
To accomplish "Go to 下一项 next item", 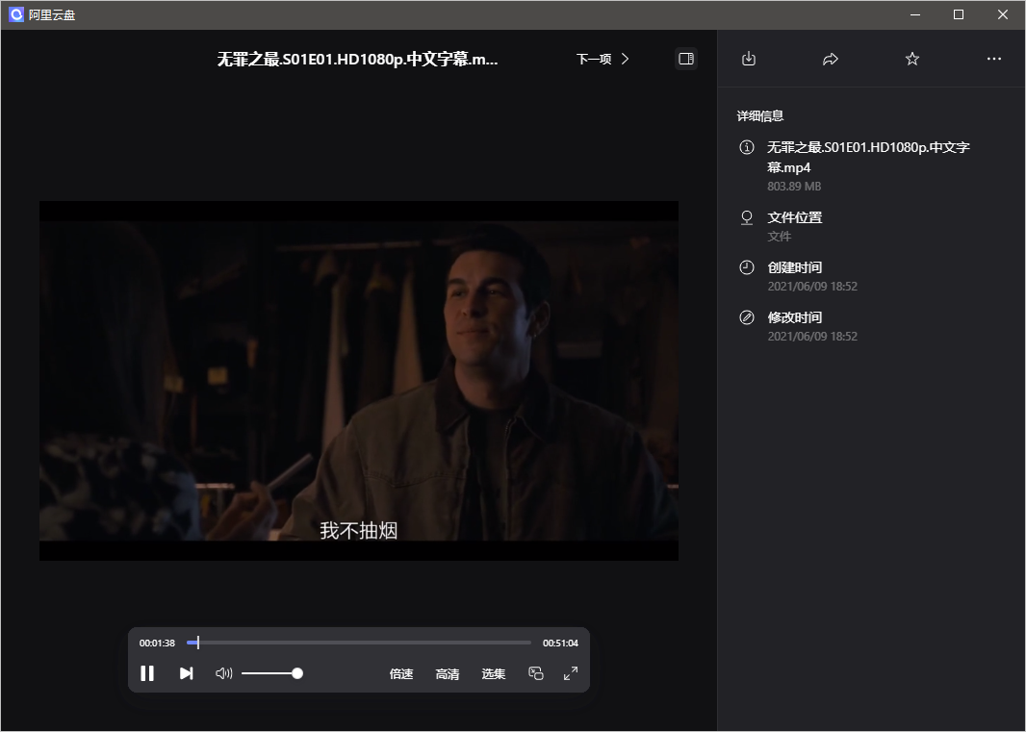I will [x=603, y=59].
